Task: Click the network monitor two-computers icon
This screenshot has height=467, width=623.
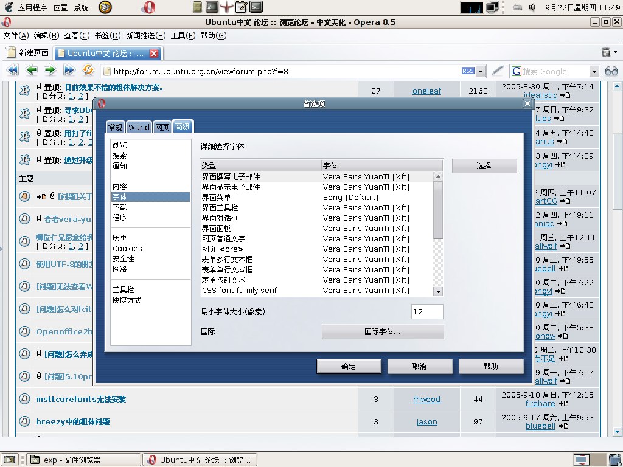Action: coord(493,7)
